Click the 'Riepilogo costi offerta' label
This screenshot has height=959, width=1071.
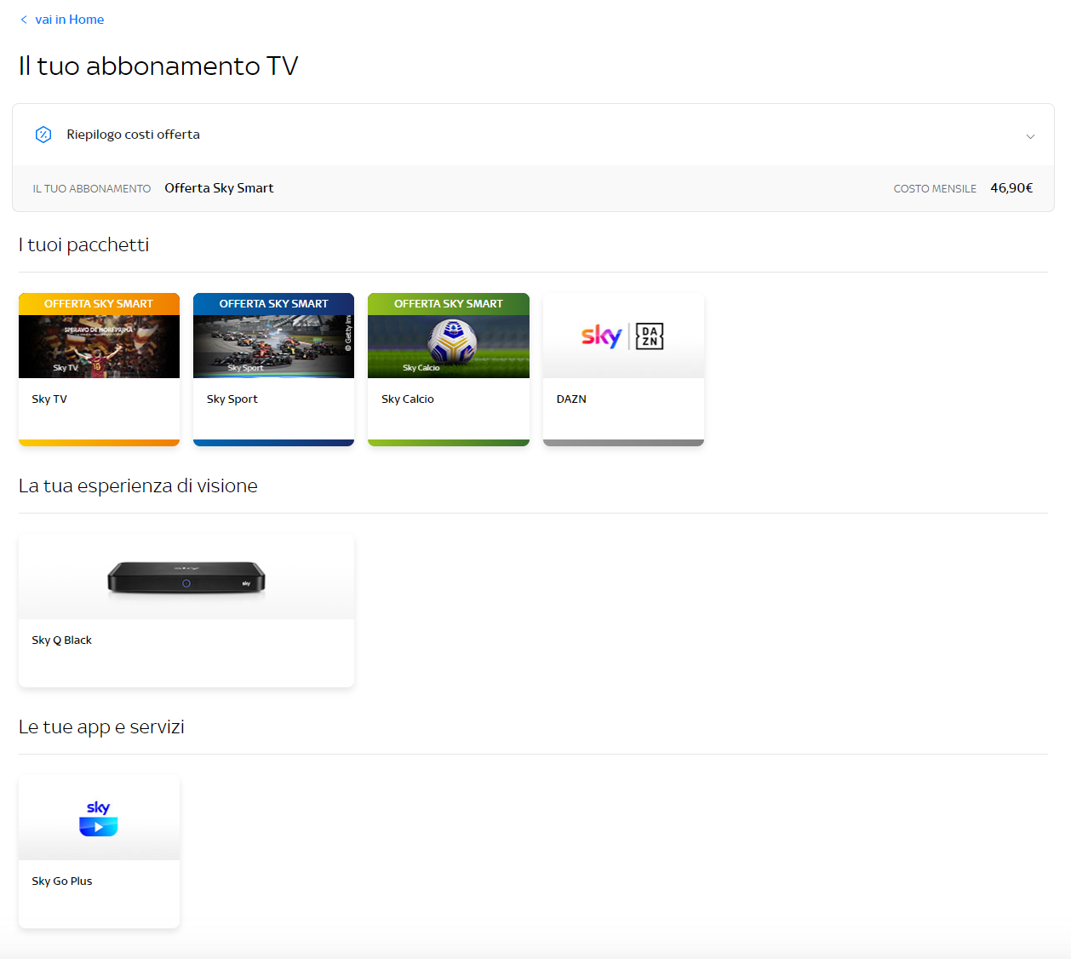pyautogui.click(x=133, y=135)
